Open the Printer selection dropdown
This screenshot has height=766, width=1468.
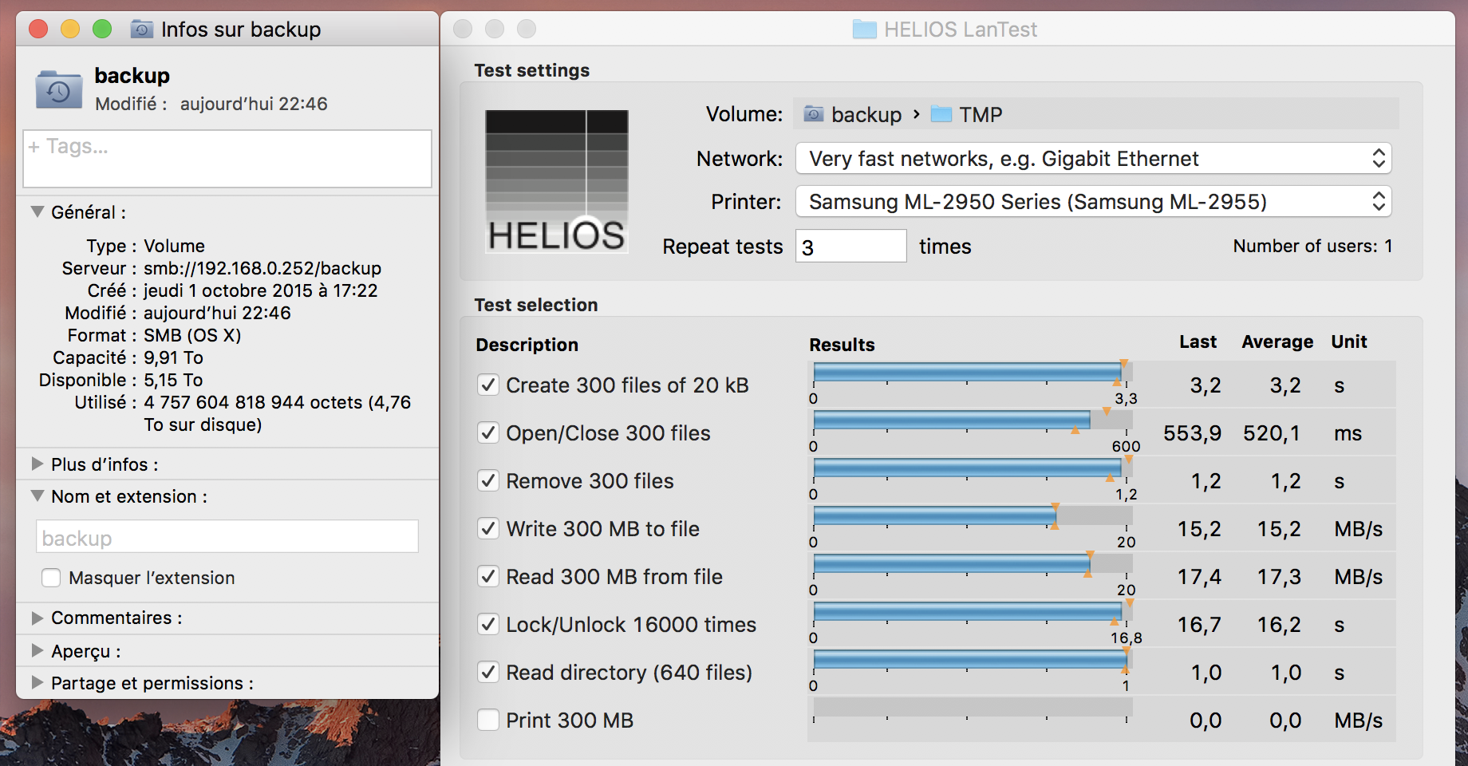pyautogui.click(x=1093, y=201)
